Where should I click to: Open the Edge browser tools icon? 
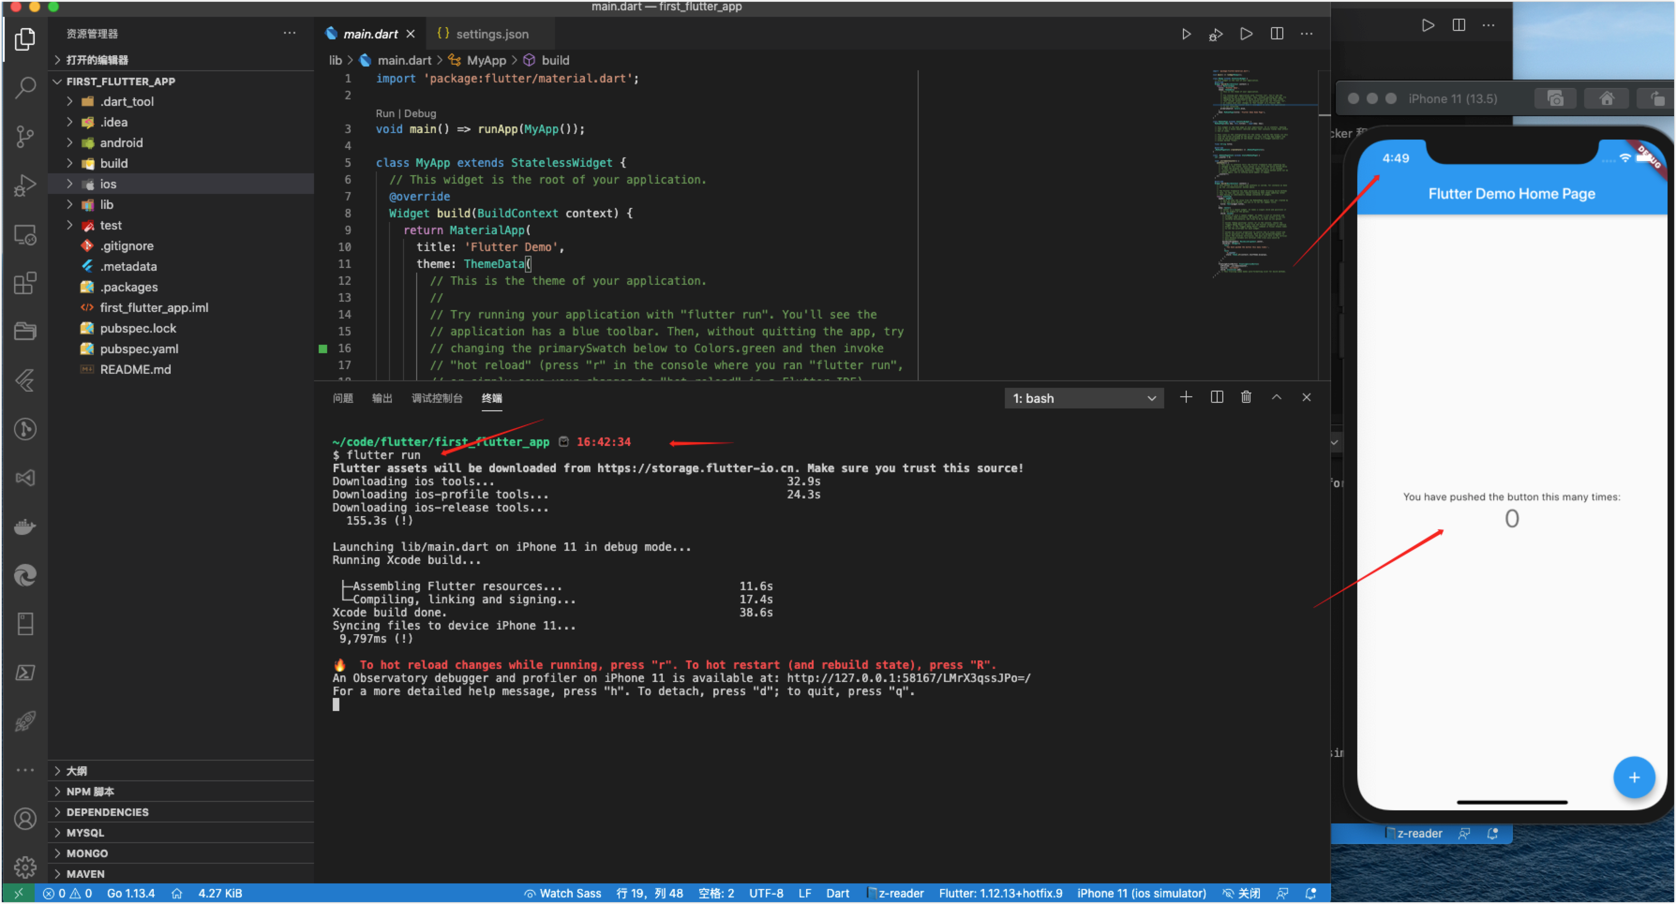pyautogui.click(x=25, y=575)
